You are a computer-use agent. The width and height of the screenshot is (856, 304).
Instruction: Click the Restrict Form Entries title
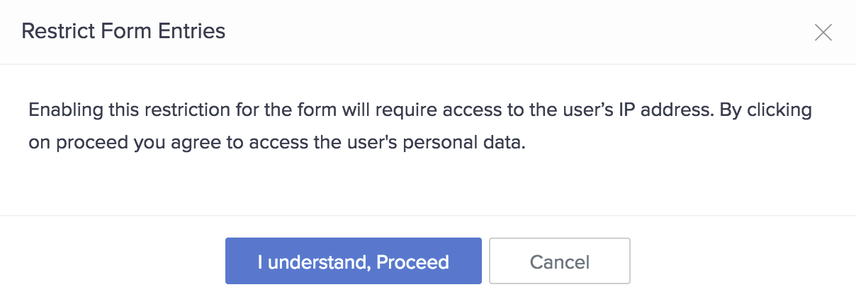(x=123, y=31)
